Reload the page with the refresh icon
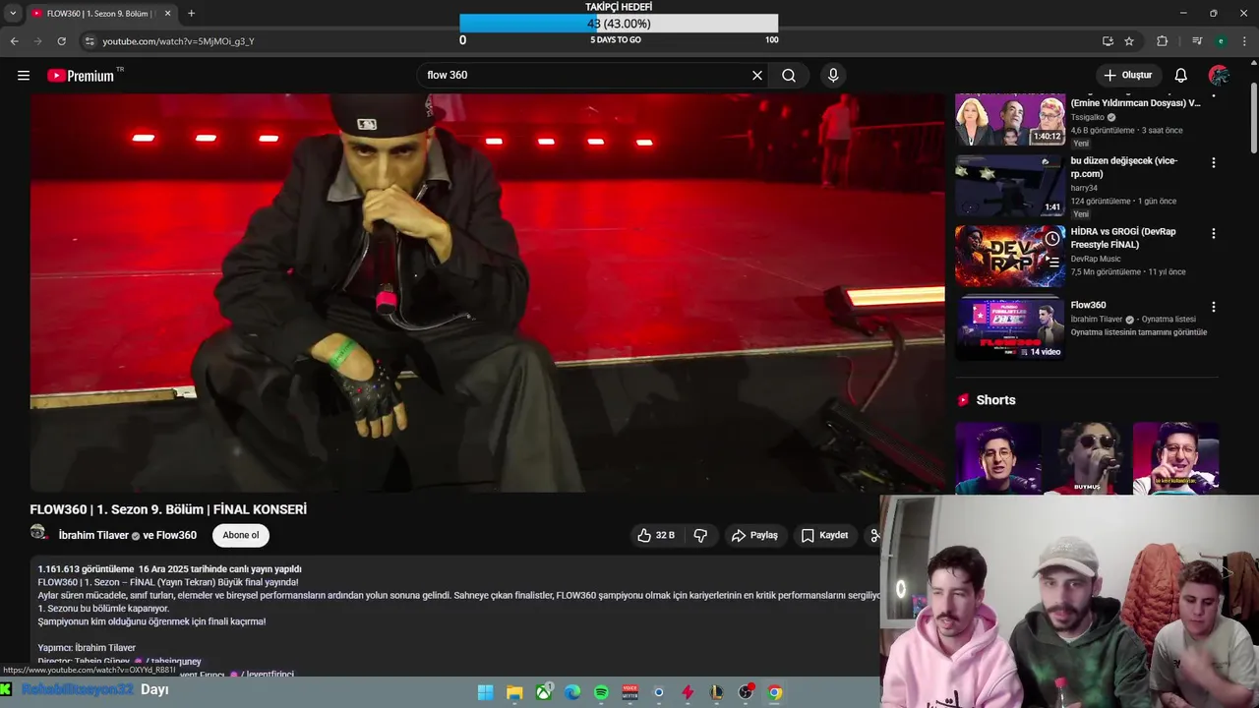1259x708 pixels. 61,41
